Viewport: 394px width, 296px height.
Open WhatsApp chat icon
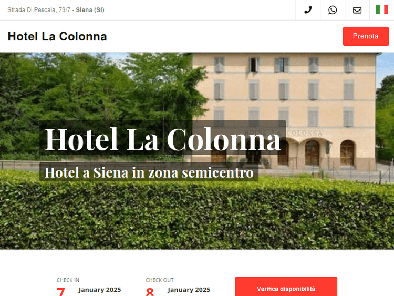333,10
